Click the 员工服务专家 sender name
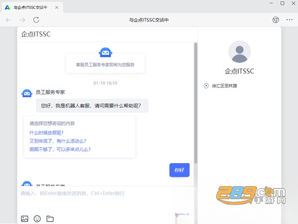 pyautogui.click(x=50, y=92)
